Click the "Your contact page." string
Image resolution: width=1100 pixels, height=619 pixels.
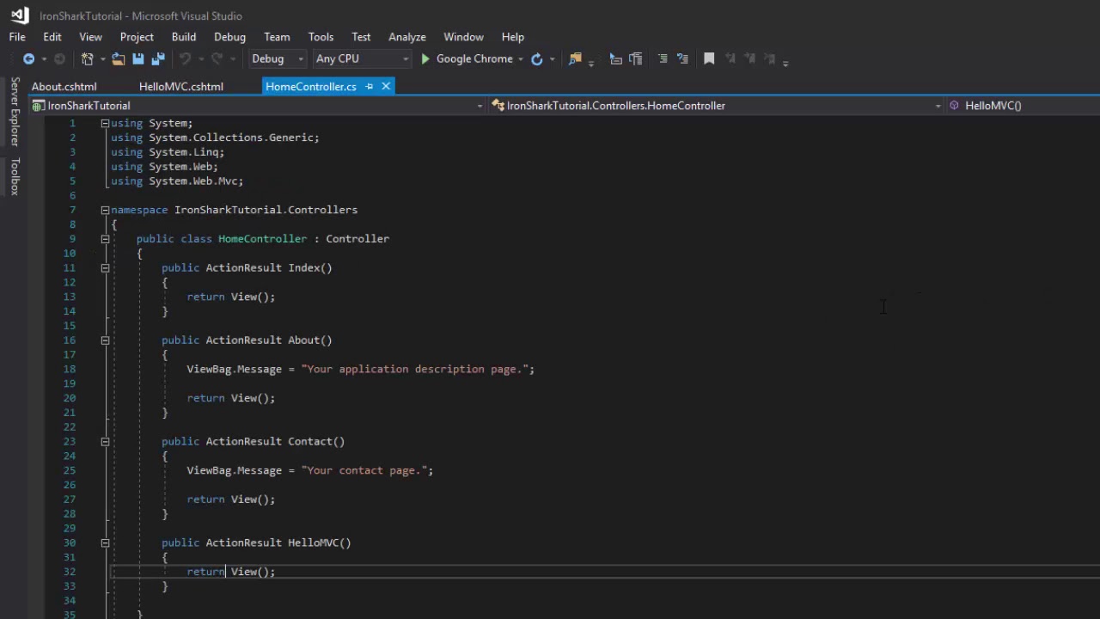point(364,471)
